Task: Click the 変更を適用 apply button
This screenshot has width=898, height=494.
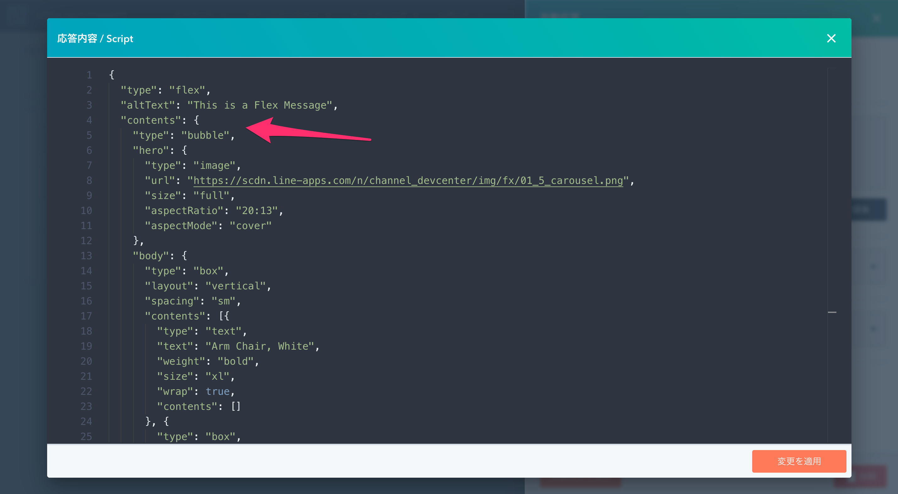Action: [x=799, y=461]
